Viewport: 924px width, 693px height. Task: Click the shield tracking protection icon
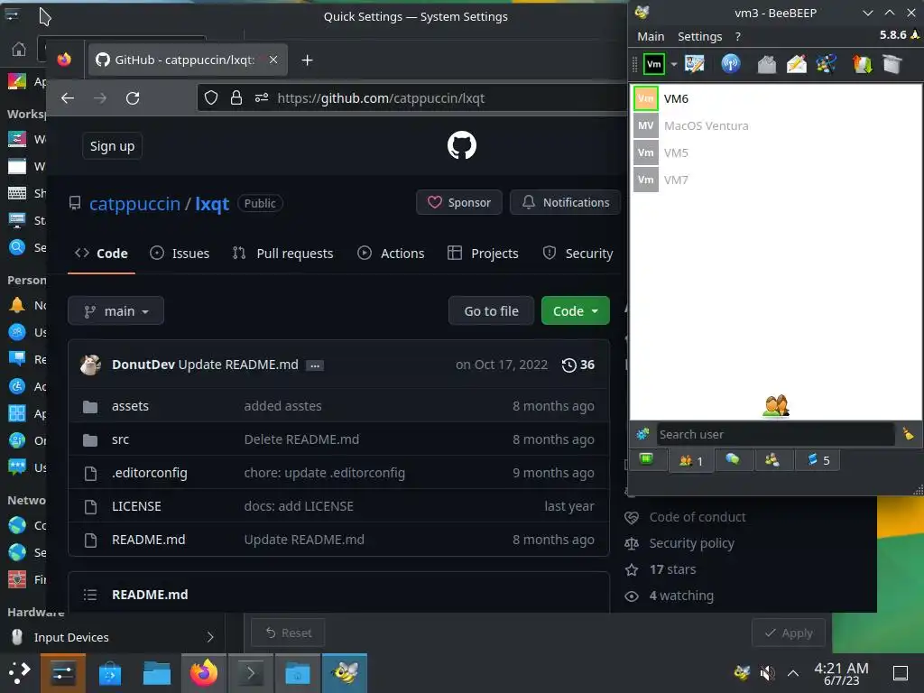(x=211, y=97)
